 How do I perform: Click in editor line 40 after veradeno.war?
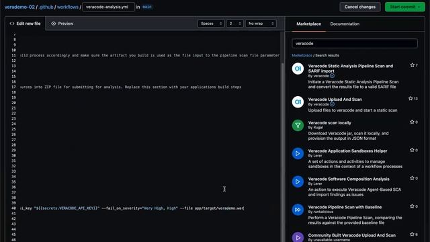[x=243, y=208]
